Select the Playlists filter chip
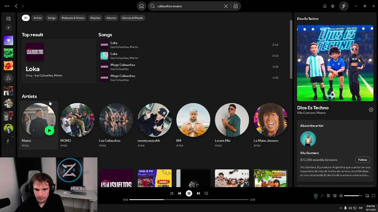This screenshot has width=378, height=212. pos(95,18)
